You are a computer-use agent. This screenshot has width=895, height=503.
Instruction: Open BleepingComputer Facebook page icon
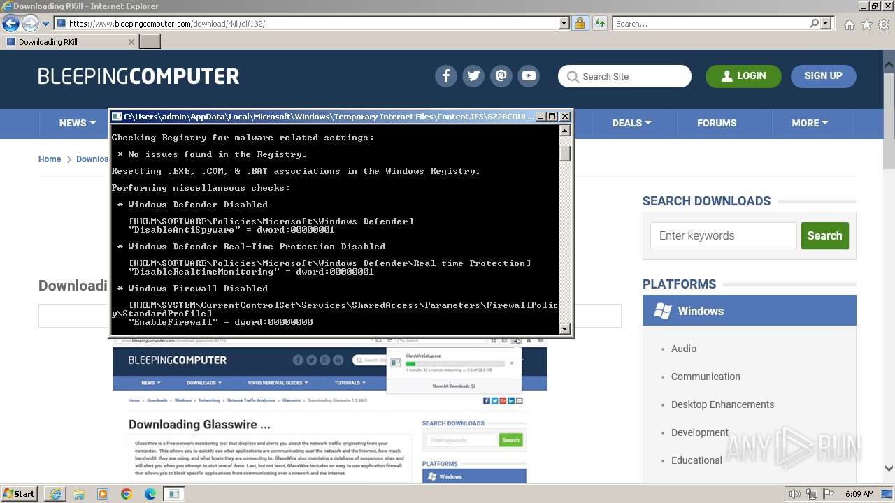coord(445,76)
